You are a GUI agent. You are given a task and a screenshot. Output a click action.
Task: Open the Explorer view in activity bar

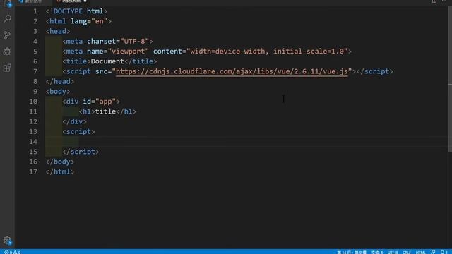click(x=7, y=4)
